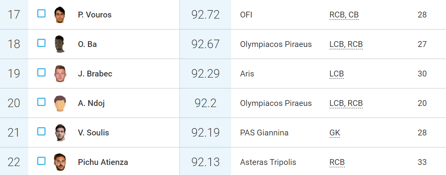Image resolution: width=446 pixels, height=175 pixels.
Task: Mark the V. Soulis row checkbox
Action: tap(42, 132)
